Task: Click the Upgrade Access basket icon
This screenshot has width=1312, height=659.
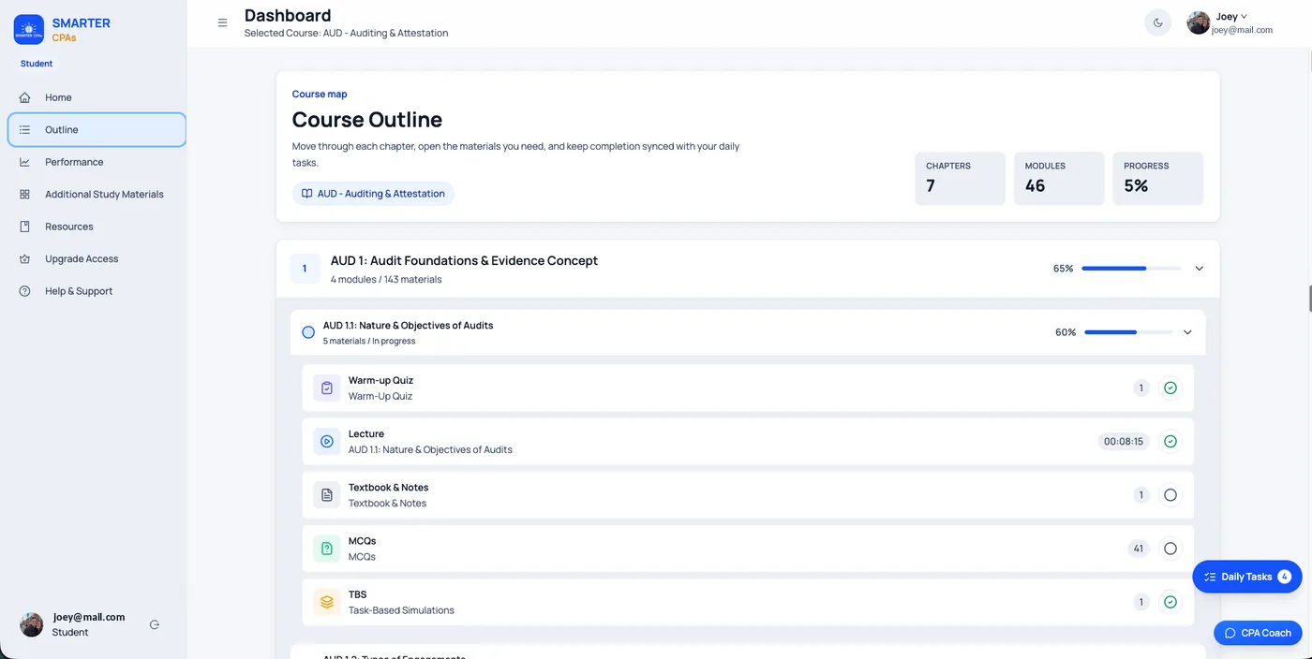Action: click(25, 259)
